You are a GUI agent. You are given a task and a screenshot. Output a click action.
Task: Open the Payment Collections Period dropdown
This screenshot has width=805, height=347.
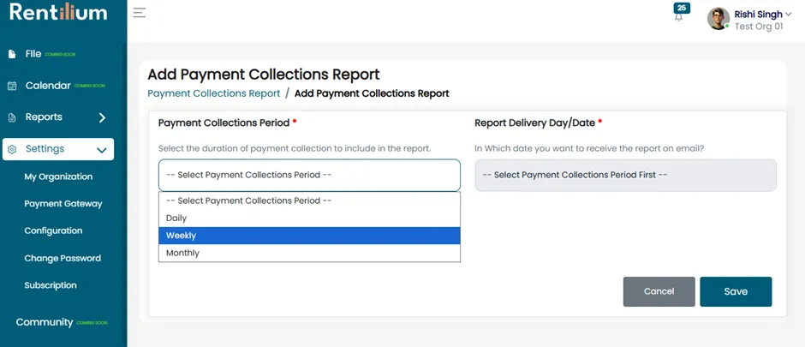(x=309, y=175)
